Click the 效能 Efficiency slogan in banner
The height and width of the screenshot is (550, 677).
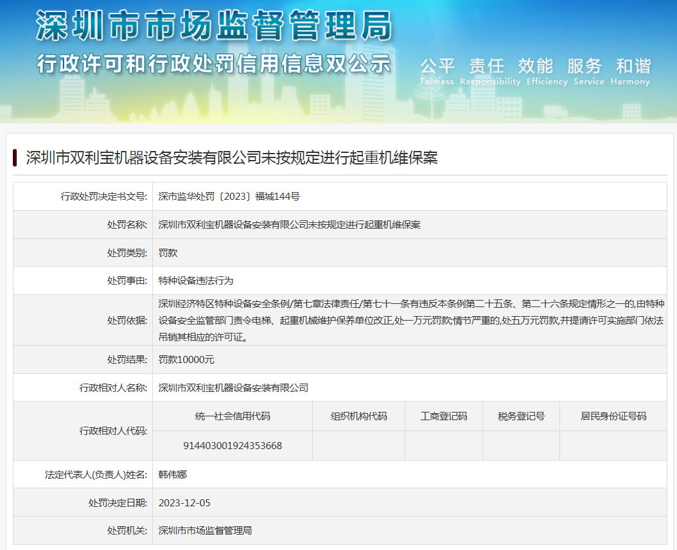[547, 72]
